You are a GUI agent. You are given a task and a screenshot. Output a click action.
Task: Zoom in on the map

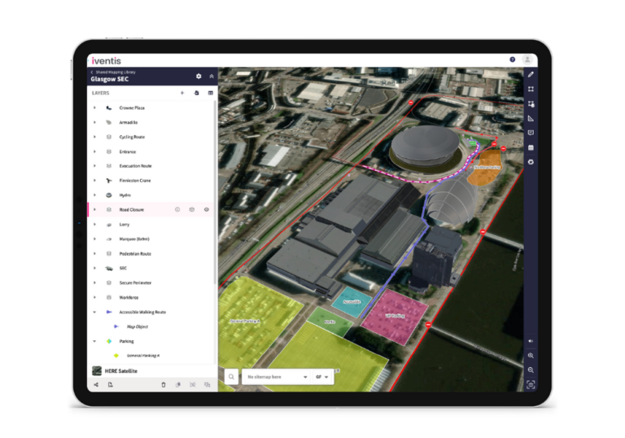click(531, 356)
